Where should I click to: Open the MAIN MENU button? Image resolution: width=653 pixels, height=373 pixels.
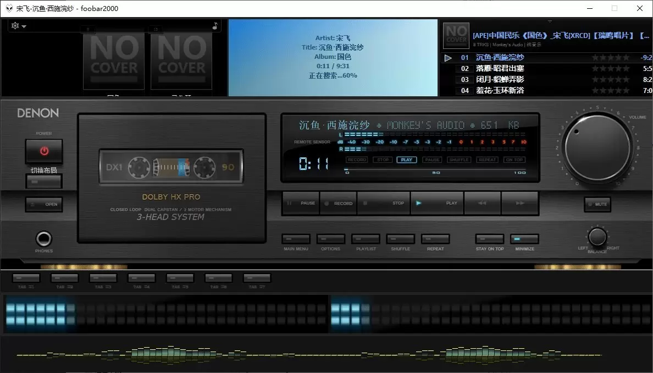pos(296,239)
